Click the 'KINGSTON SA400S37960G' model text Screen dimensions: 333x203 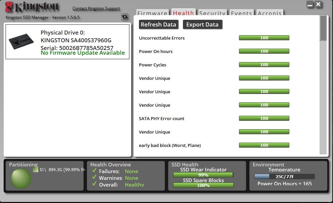[76, 40]
